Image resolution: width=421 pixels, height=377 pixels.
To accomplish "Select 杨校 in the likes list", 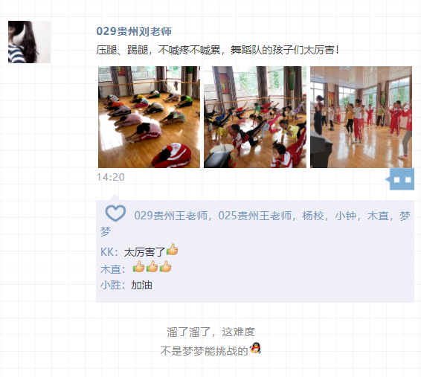I will (x=313, y=216).
